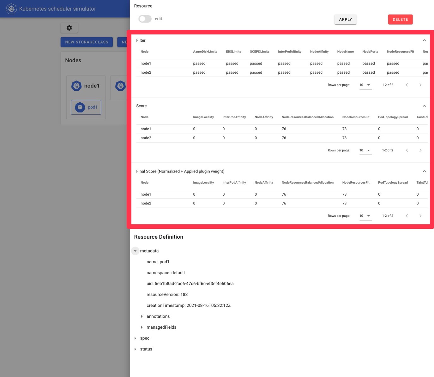The height and width of the screenshot is (377, 434).
Task: Click the Nodes heading
Action: (73, 60)
